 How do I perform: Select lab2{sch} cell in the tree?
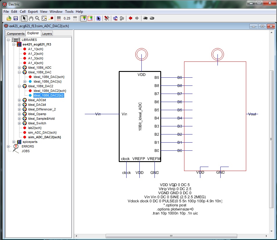35,128
